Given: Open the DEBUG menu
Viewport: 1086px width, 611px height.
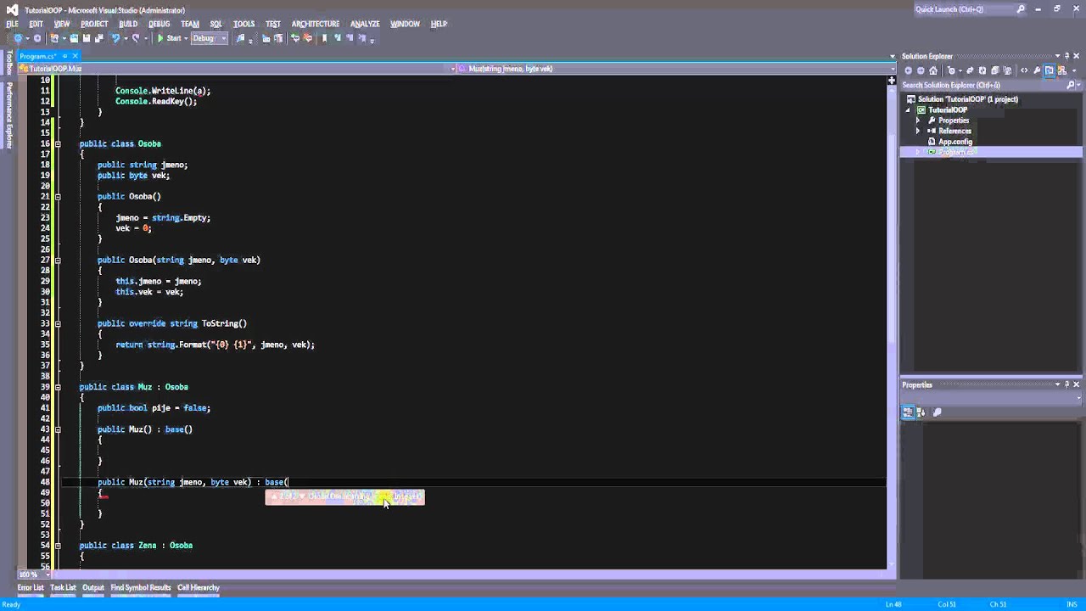Looking at the screenshot, I should (x=159, y=24).
